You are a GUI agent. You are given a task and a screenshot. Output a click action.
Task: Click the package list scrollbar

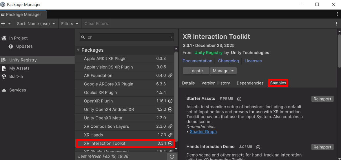click(x=176, y=96)
